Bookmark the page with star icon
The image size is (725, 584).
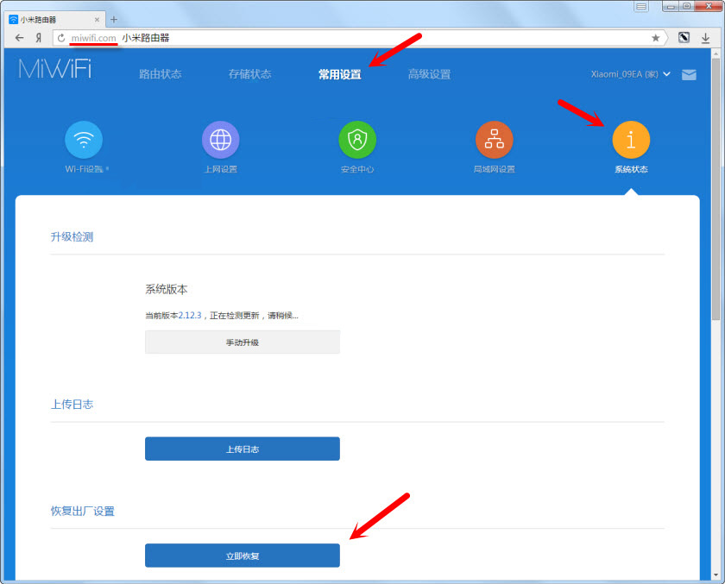click(656, 38)
